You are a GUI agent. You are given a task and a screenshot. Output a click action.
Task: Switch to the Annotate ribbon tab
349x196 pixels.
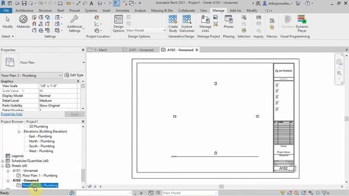click(122, 10)
